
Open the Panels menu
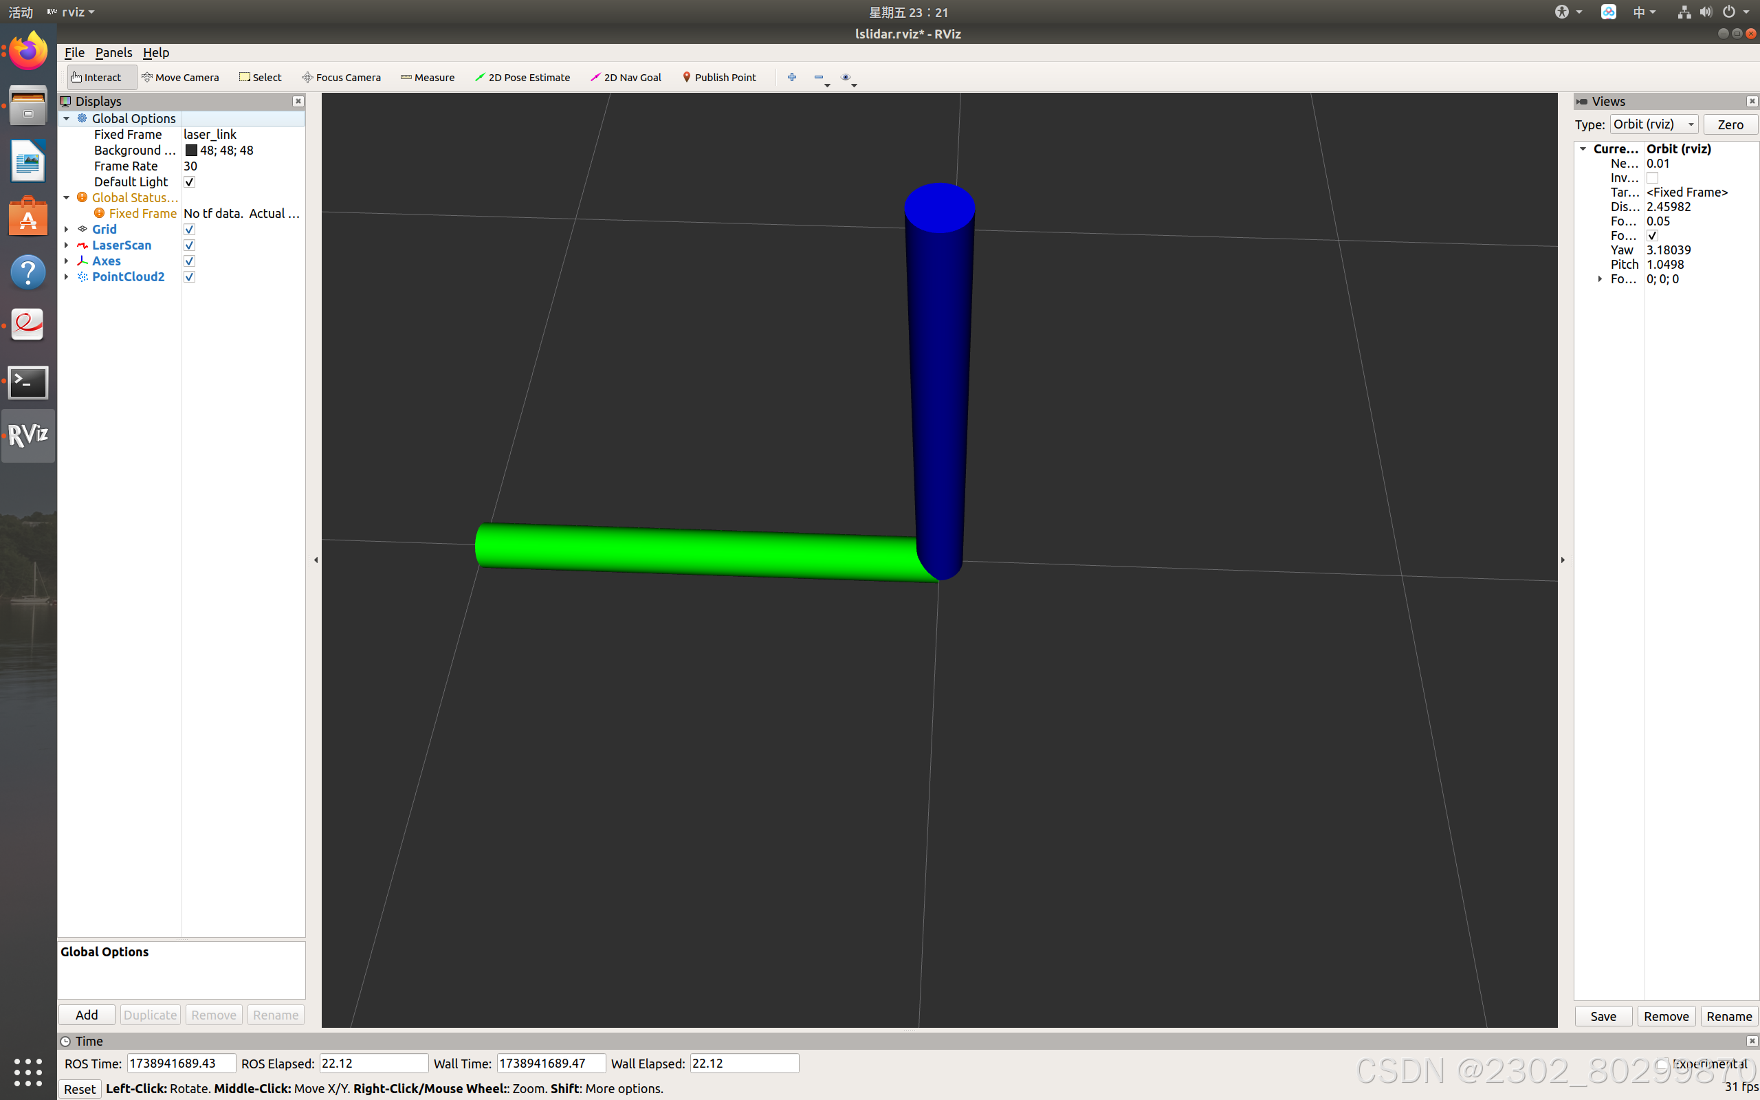point(113,52)
